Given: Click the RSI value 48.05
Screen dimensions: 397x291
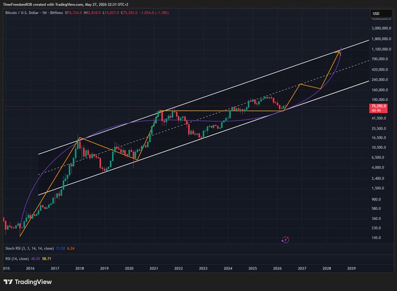Looking at the screenshot, I should point(35,259).
